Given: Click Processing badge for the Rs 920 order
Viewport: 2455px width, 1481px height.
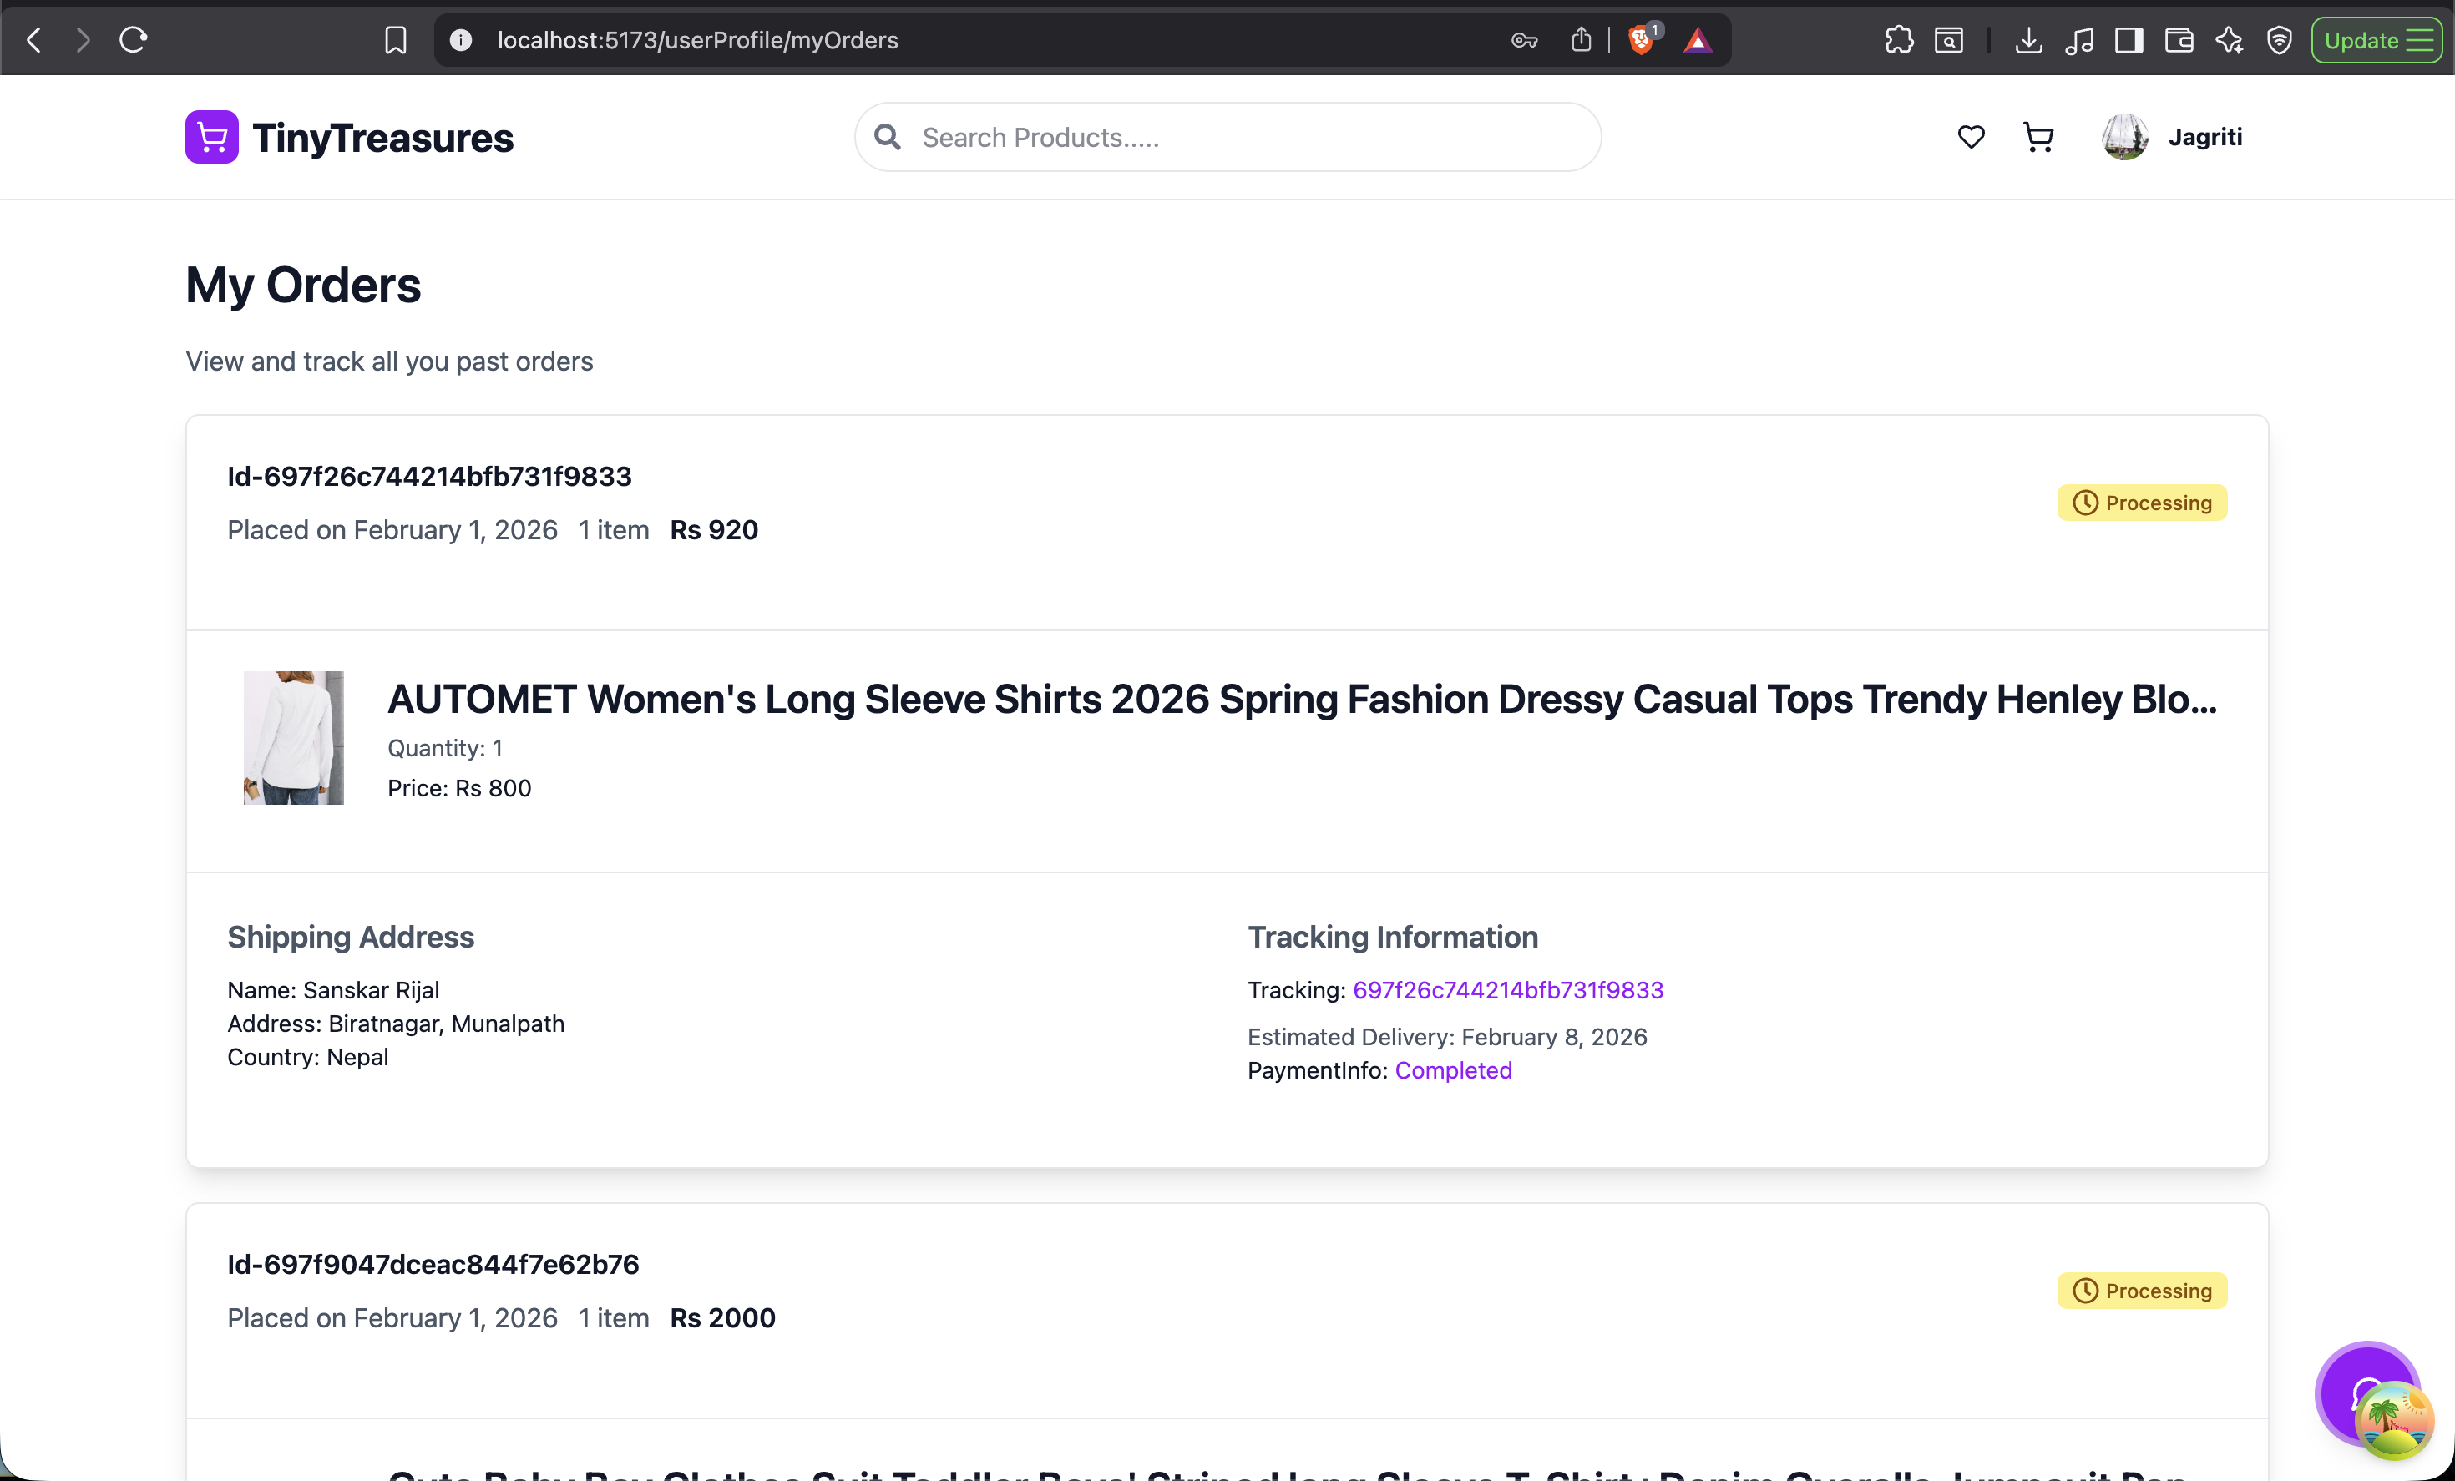Looking at the screenshot, I should 2142,502.
